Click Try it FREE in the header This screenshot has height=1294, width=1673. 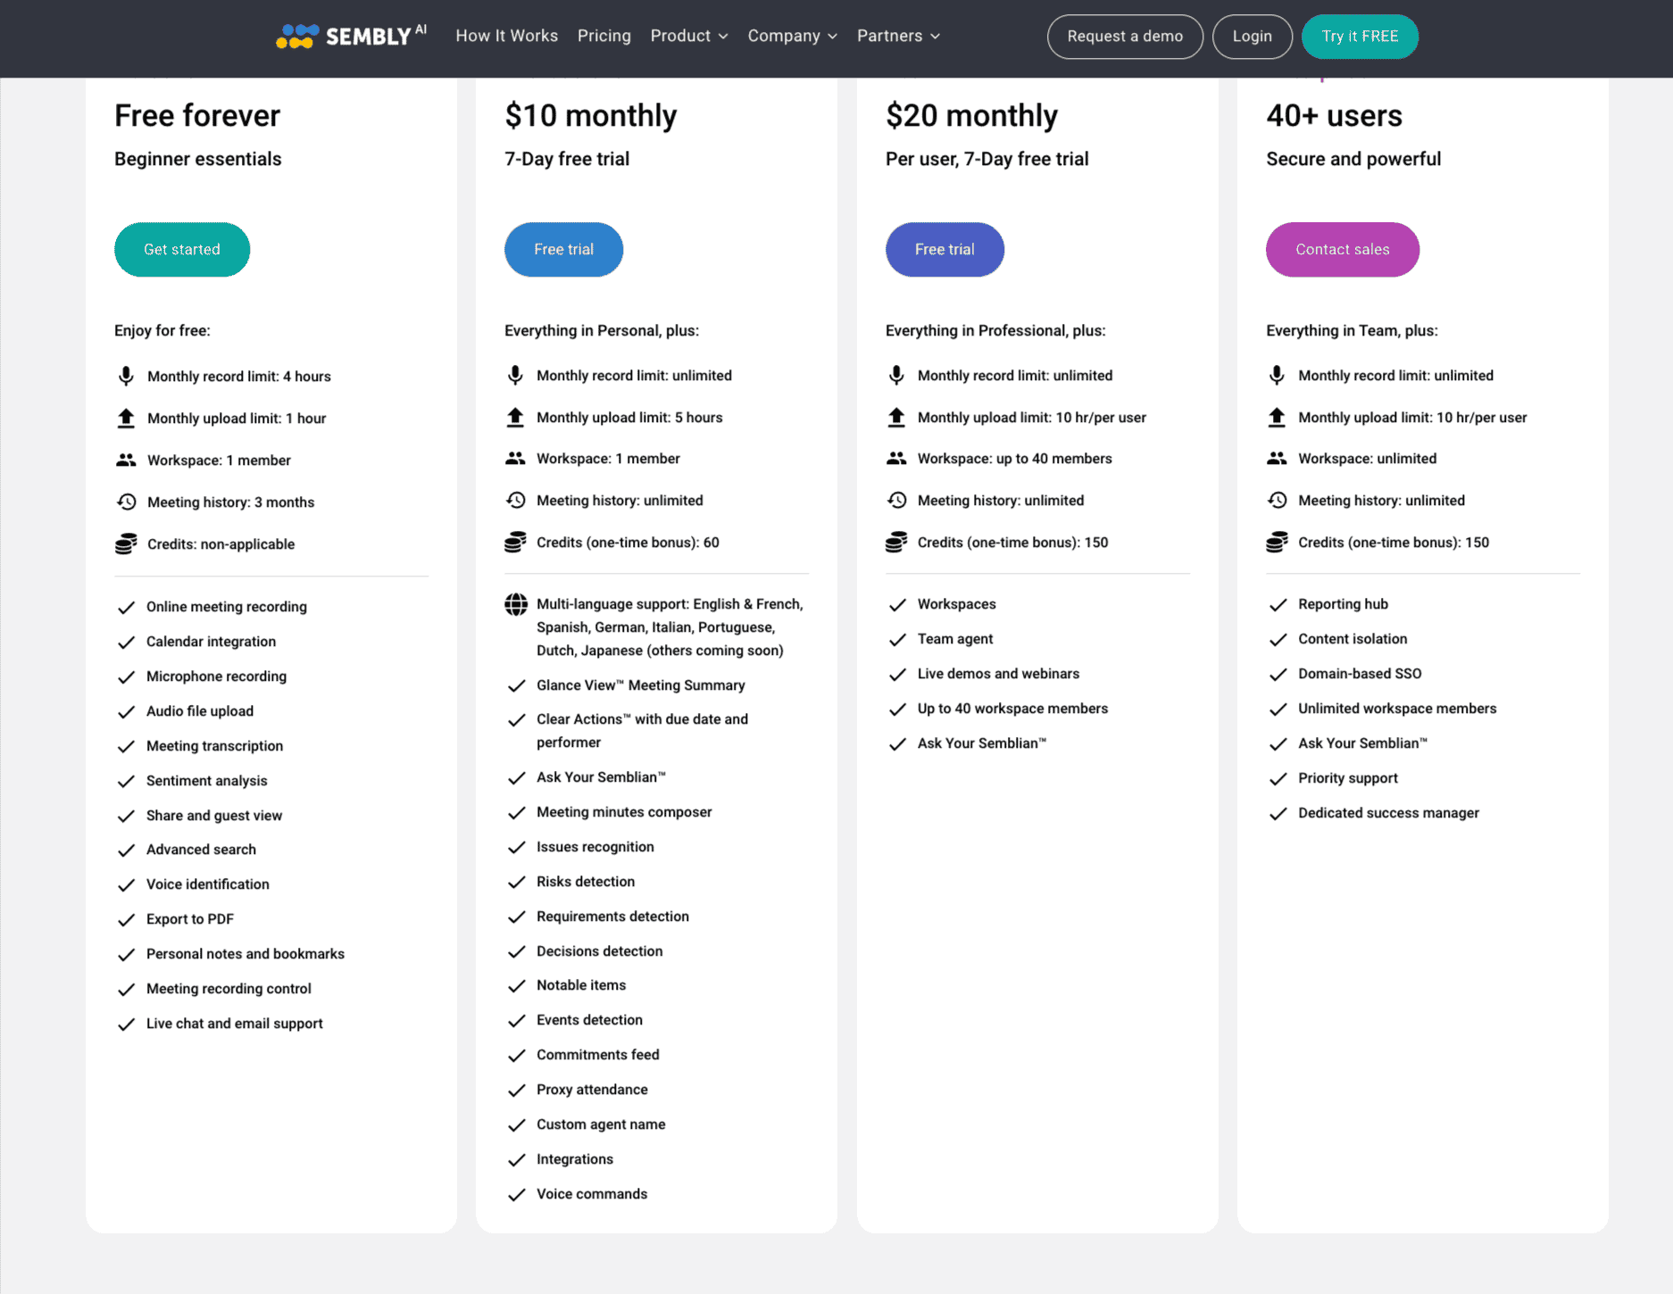[1359, 37]
